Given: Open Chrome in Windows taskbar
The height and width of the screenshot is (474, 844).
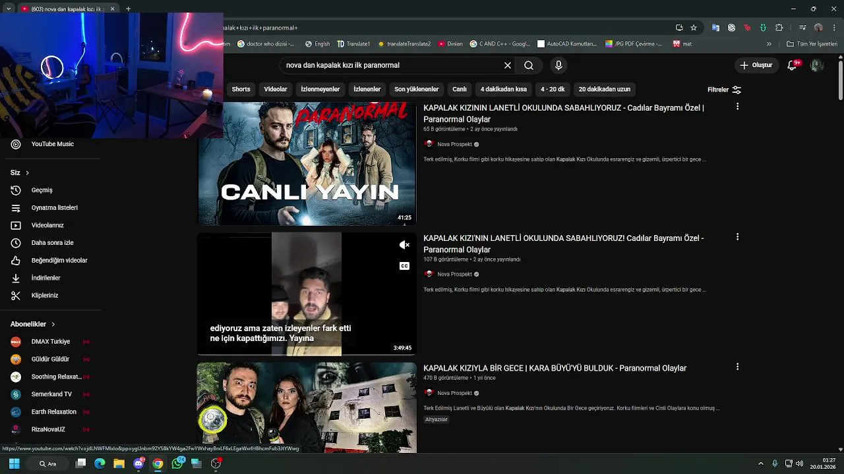Looking at the screenshot, I should [158, 463].
